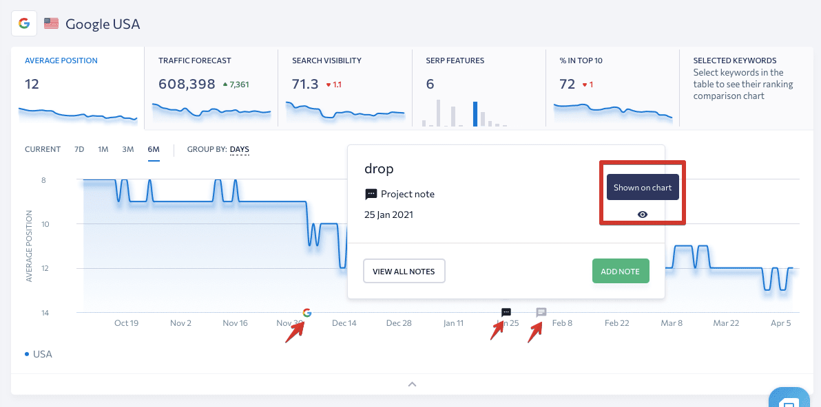
Task: Click the green Add Note button
Action: (621, 271)
